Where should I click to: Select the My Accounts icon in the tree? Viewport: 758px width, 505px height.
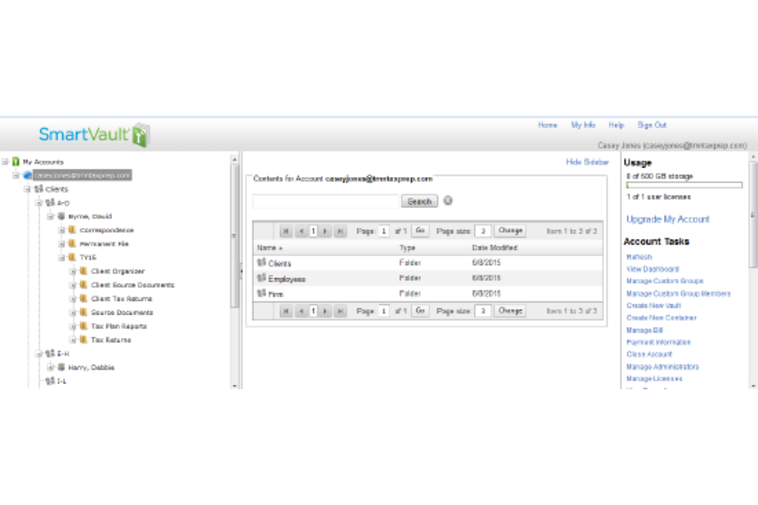click(16, 162)
